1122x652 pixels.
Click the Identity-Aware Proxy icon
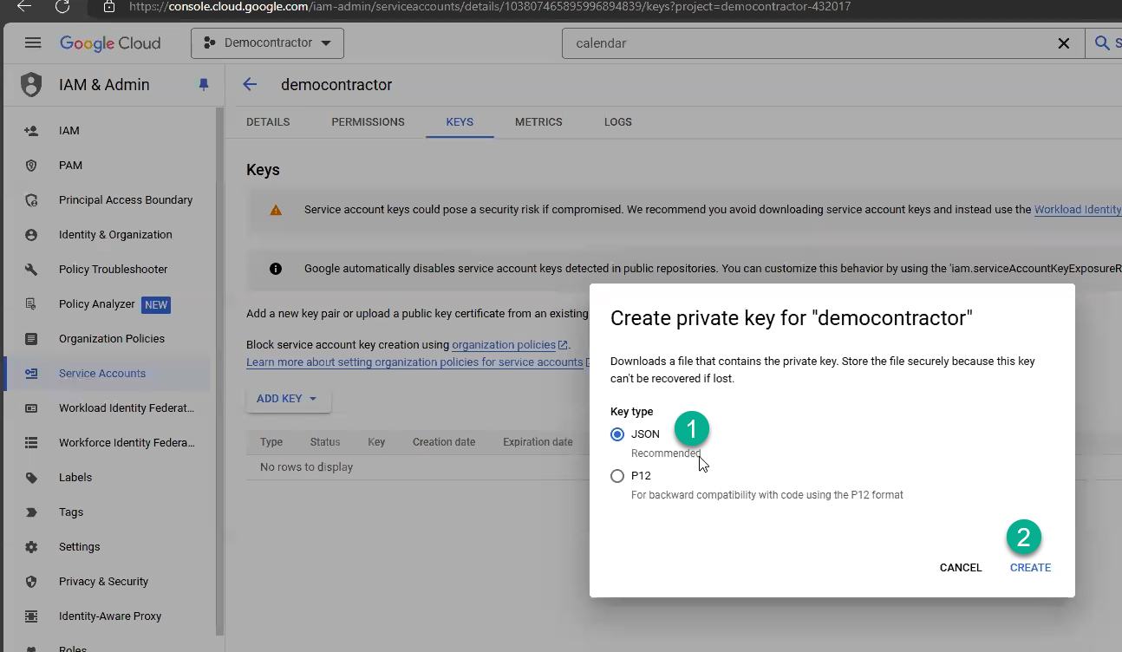[31, 616]
